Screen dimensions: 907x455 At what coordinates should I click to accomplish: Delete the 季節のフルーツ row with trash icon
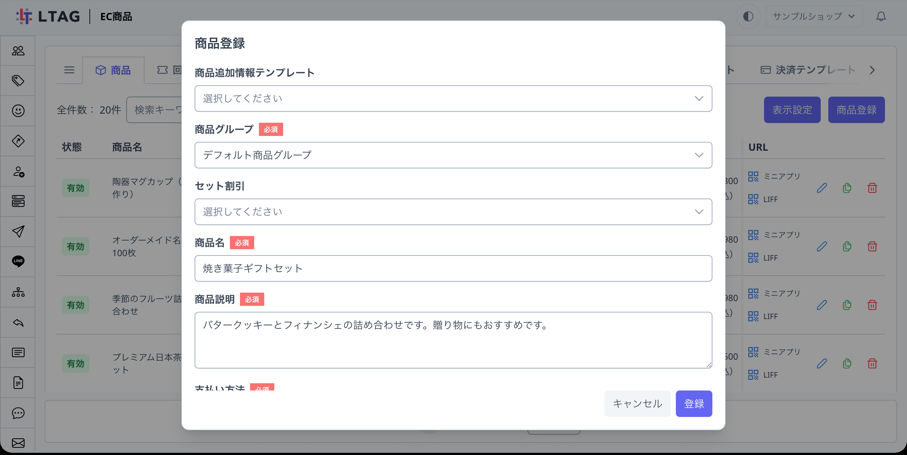872,305
